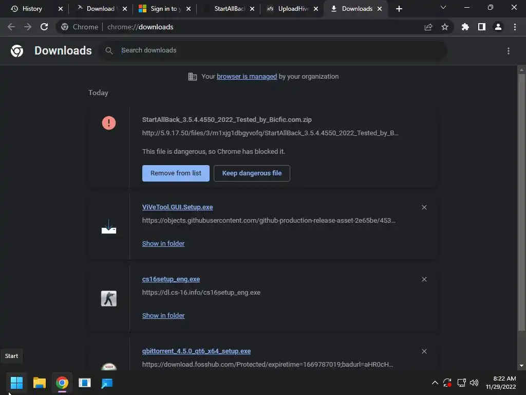Click the dl.cs-16.info source URL text
Viewport: 526px width, 395px height.
click(x=201, y=293)
